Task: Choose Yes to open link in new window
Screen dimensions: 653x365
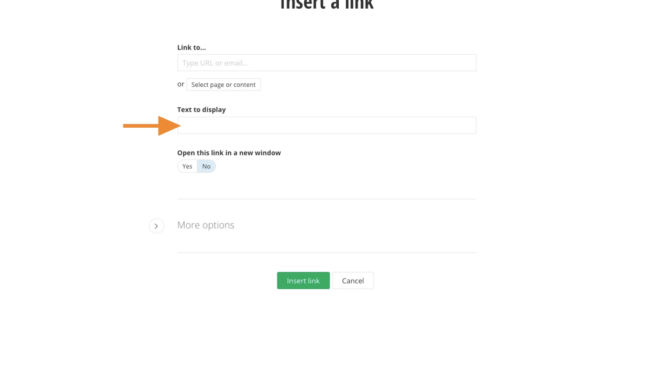Action: coord(187,166)
